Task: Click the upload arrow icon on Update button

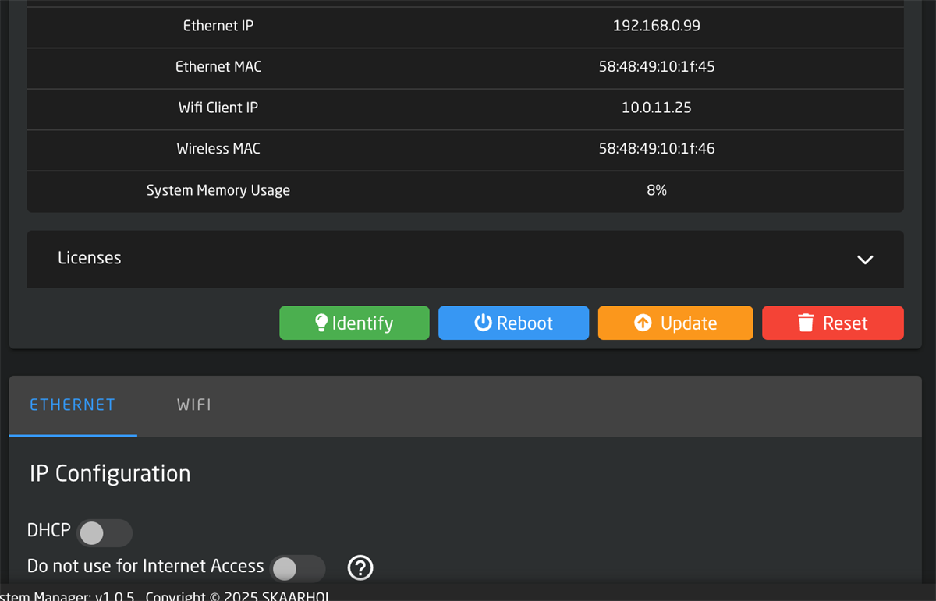Action: [x=643, y=322]
